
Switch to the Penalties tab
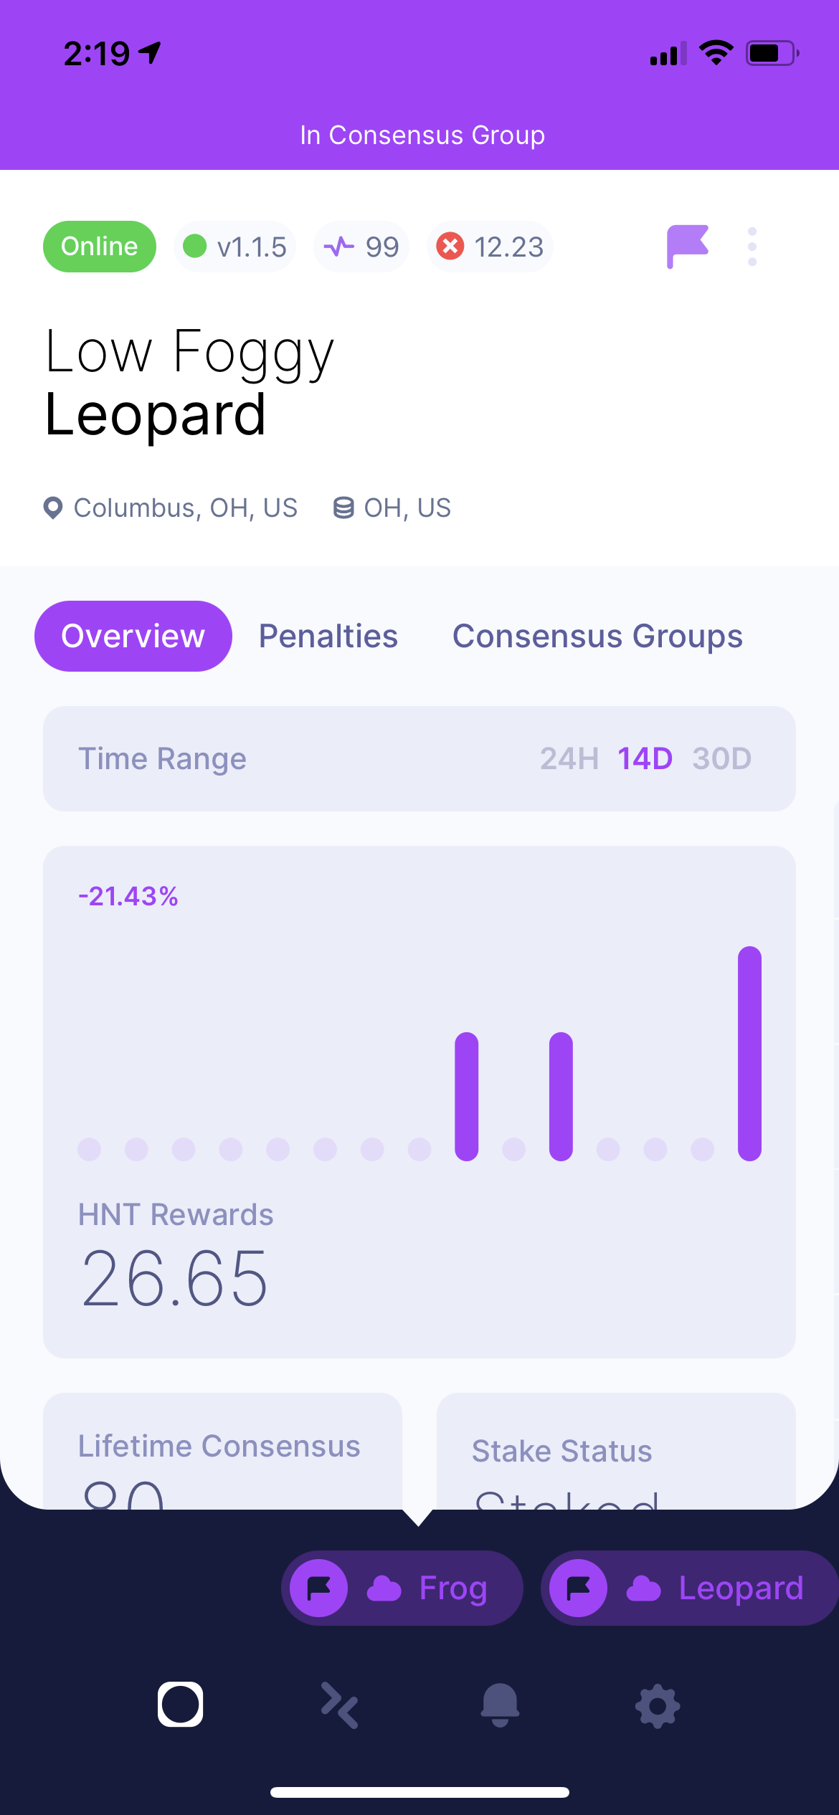click(328, 636)
